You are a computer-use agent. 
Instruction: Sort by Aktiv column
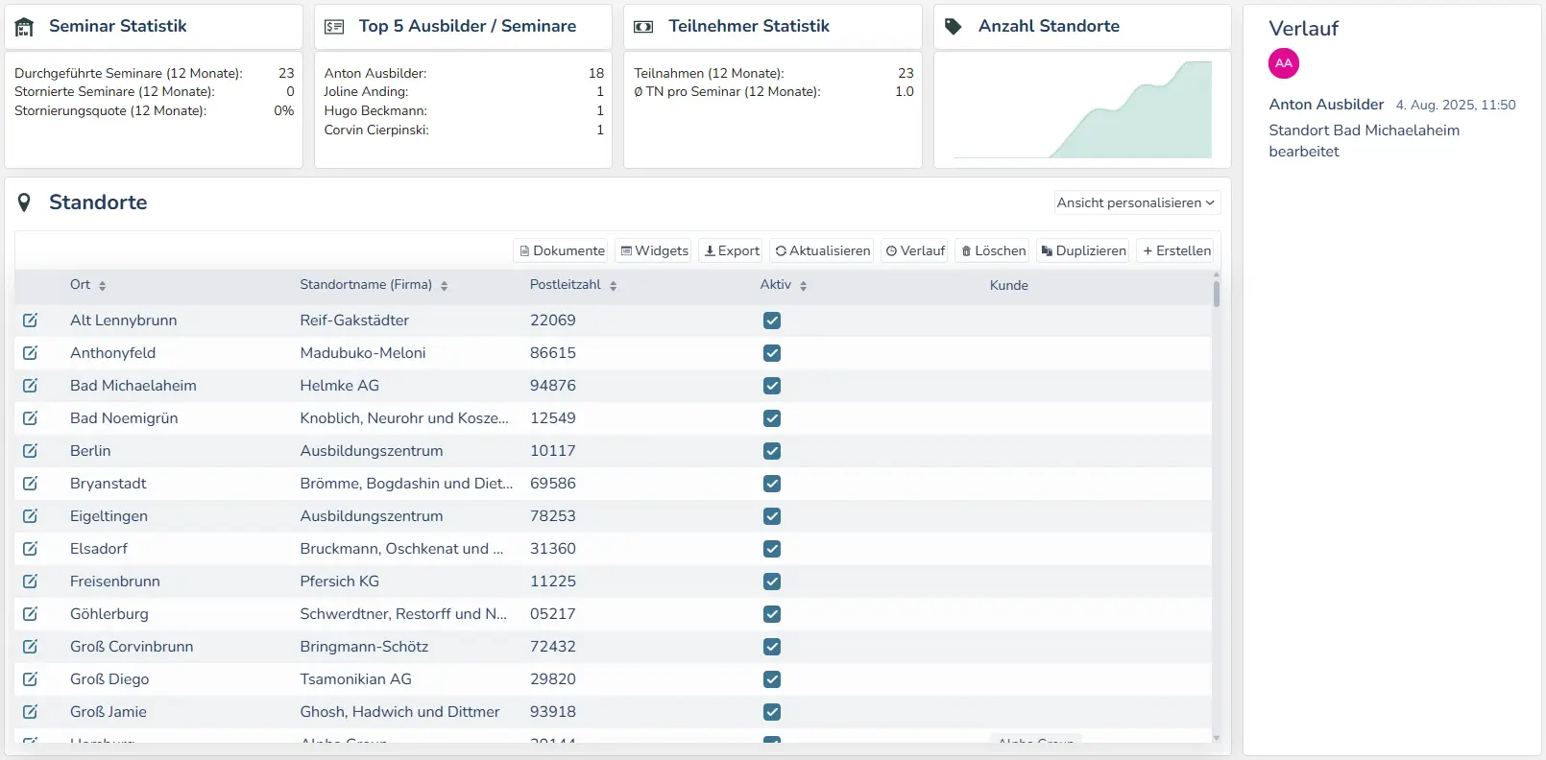784,285
